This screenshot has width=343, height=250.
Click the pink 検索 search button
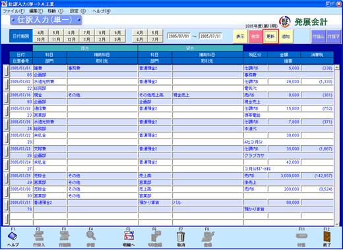coord(255,36)
